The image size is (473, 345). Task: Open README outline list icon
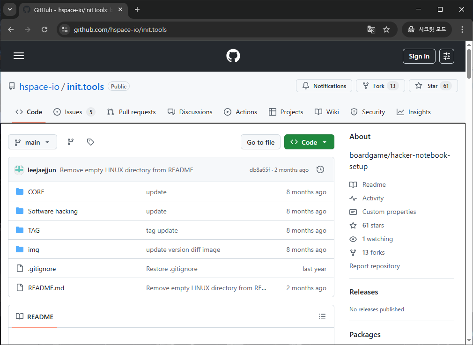pyautogui.click(x=322, y=317)
